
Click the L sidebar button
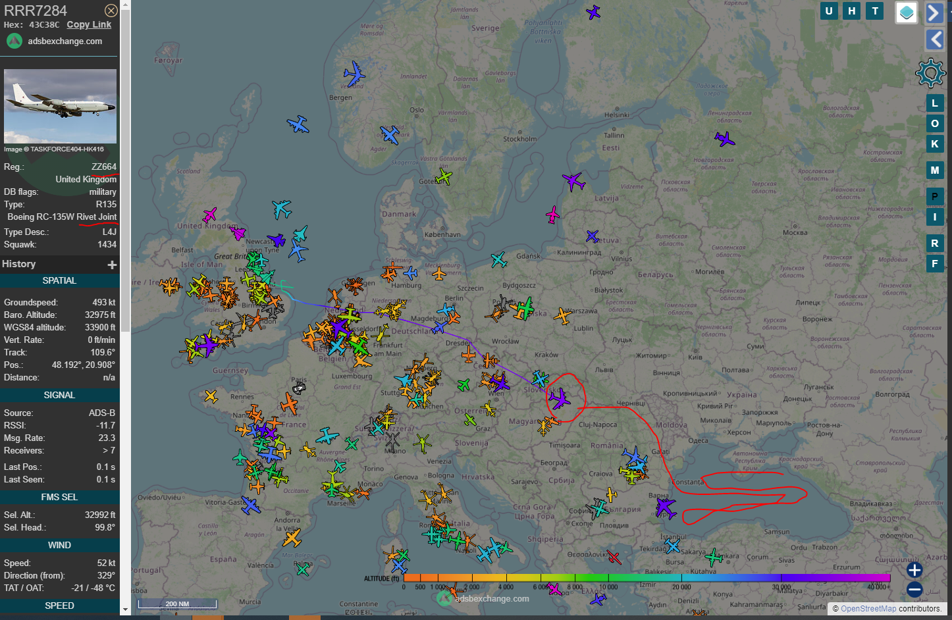[935, 103]
